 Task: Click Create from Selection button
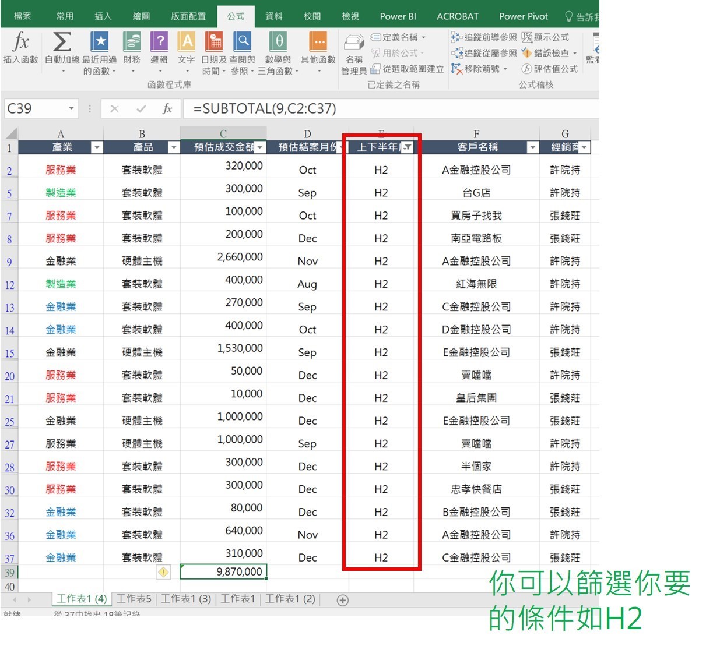(x=407, y=69)
